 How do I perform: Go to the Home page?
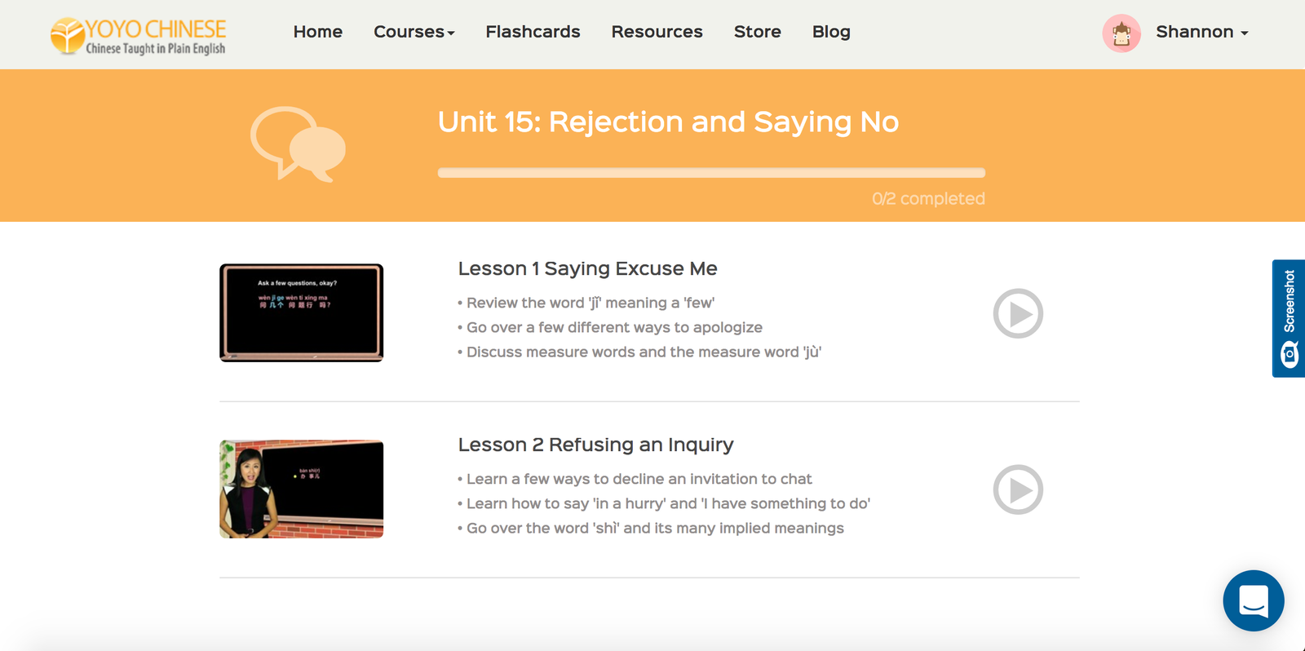(x=317, y=32)
